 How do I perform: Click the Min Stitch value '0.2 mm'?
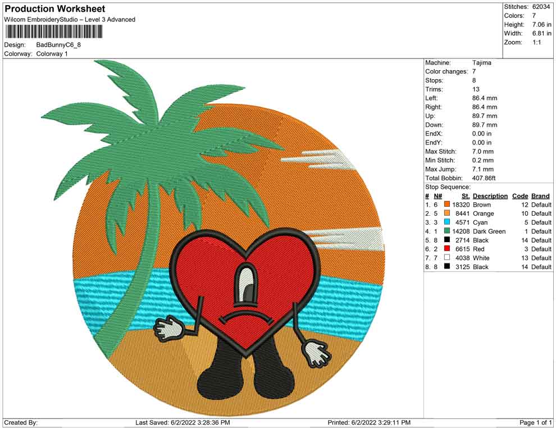point(482,160)
